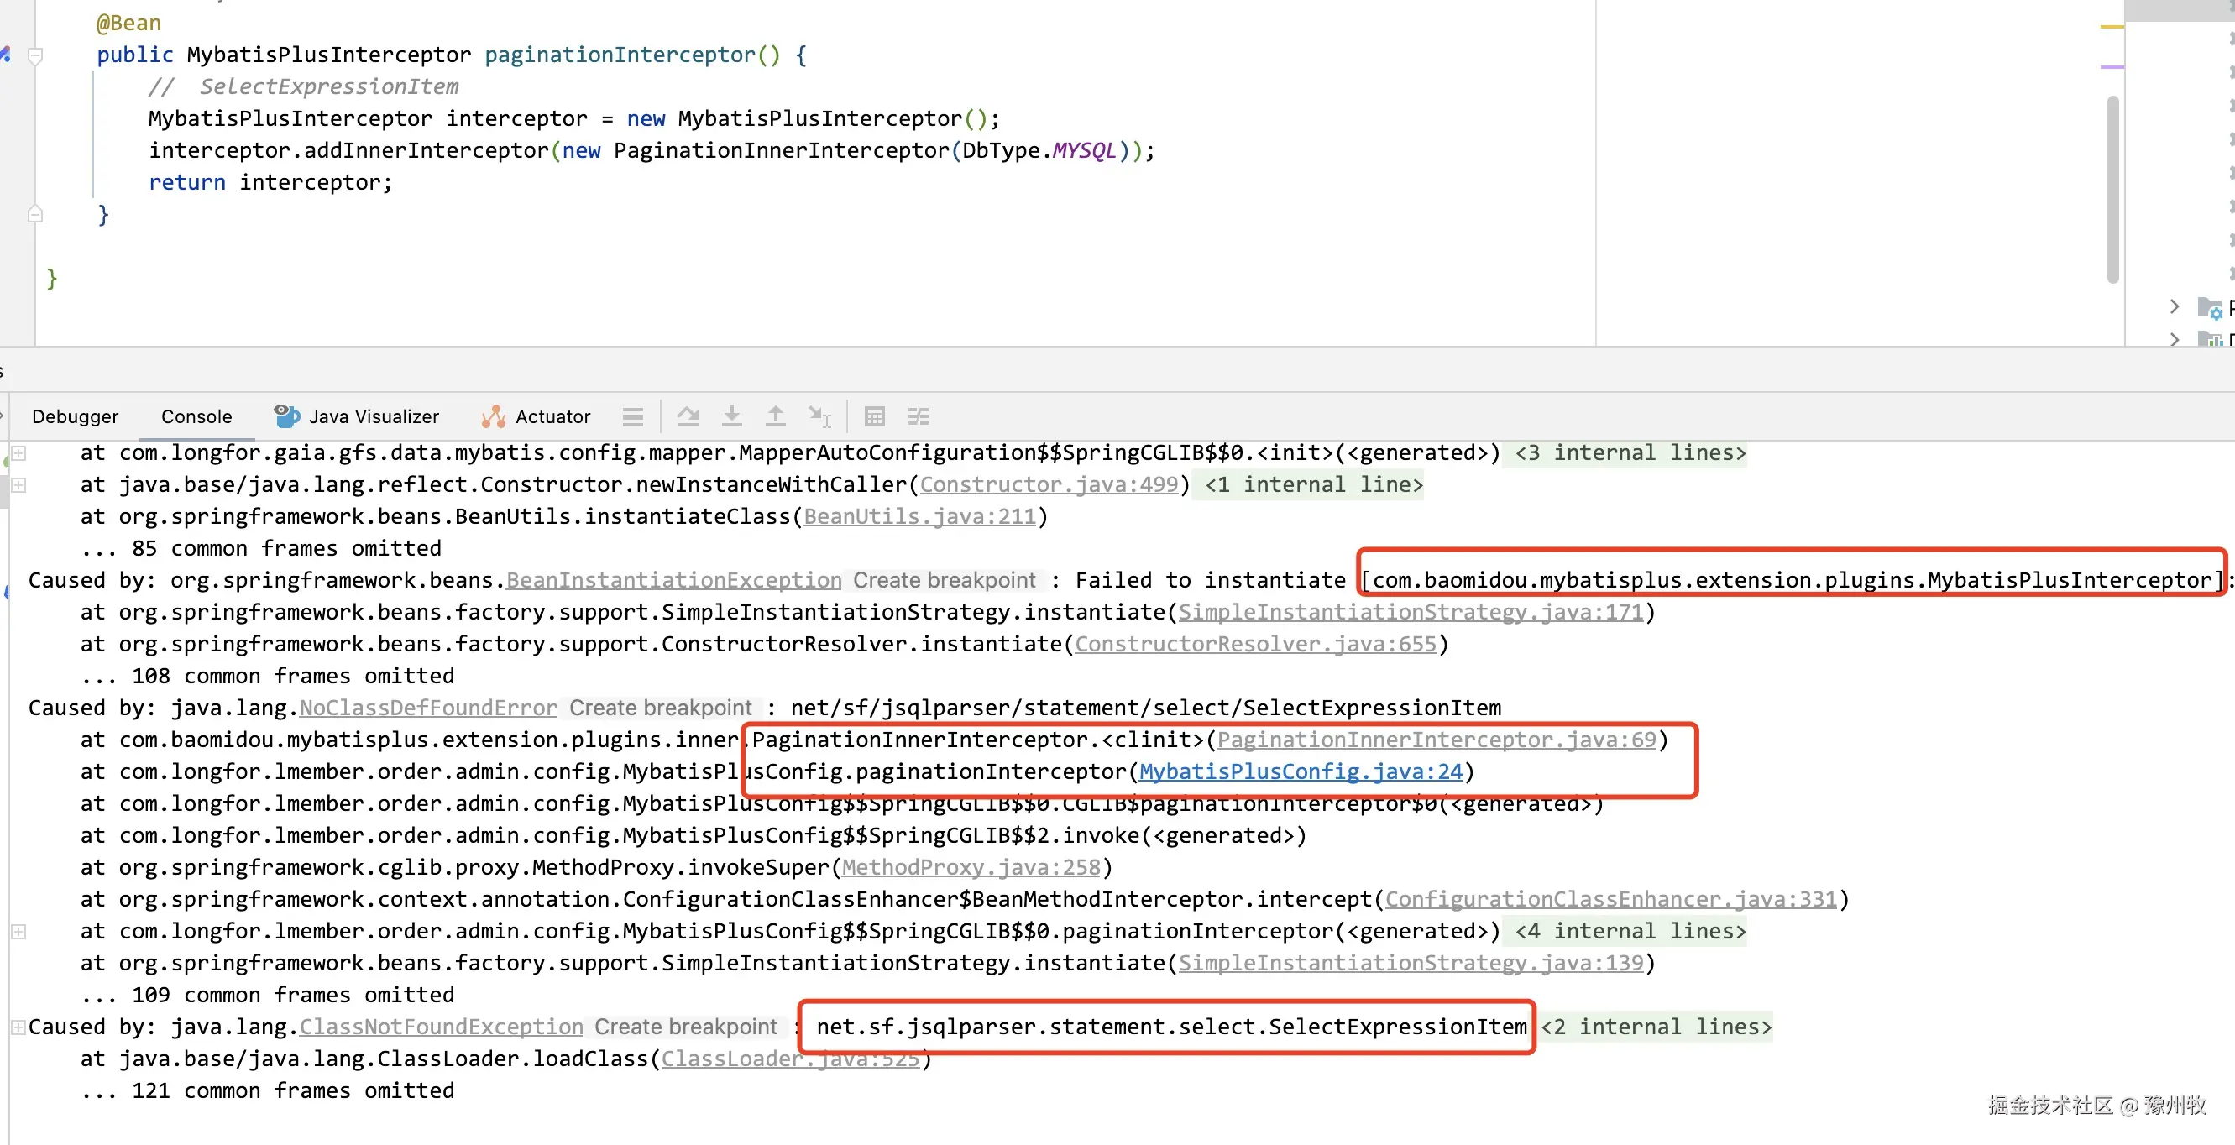Click Create breakpoint next to NoClassDefFoundError
2235x1145 pixels.
[x=660, y=708]
